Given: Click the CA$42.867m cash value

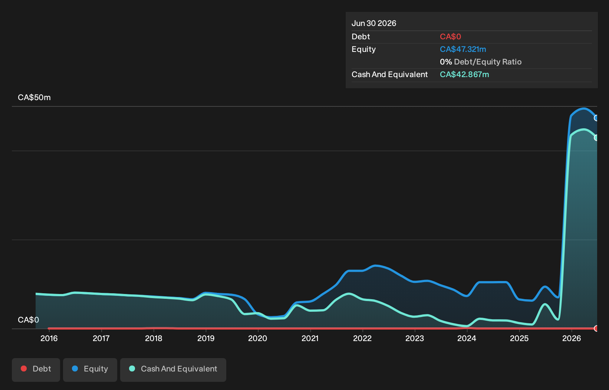Looking at the screenshot, I should point(464,75).
